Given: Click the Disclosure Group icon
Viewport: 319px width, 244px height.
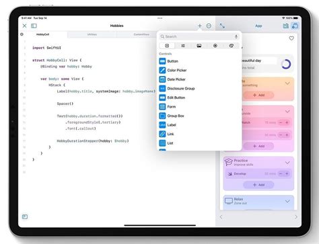Looking at the screenshot, I should tap(162, 89).
